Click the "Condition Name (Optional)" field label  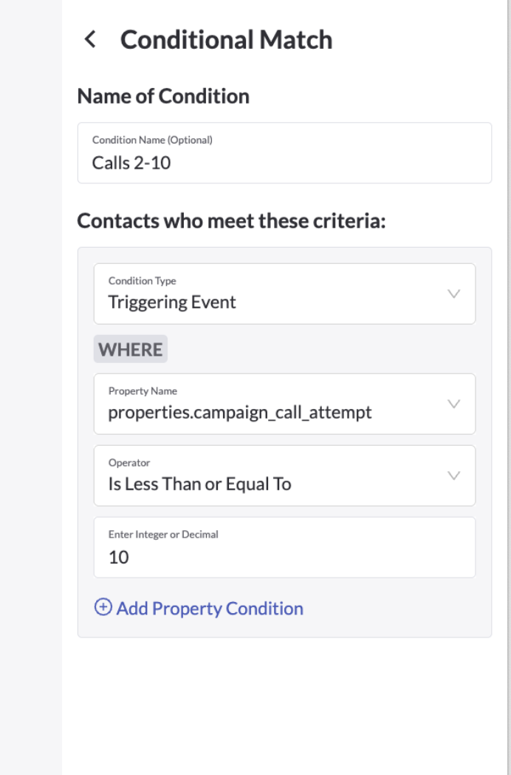click(152, 140)
